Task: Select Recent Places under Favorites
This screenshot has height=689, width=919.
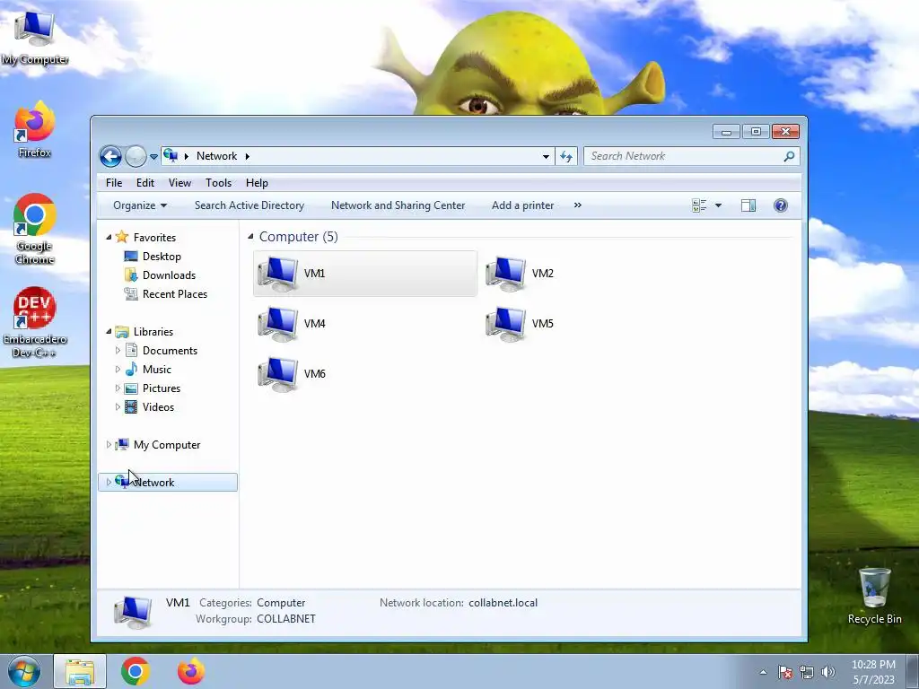Action: [175, 294]
